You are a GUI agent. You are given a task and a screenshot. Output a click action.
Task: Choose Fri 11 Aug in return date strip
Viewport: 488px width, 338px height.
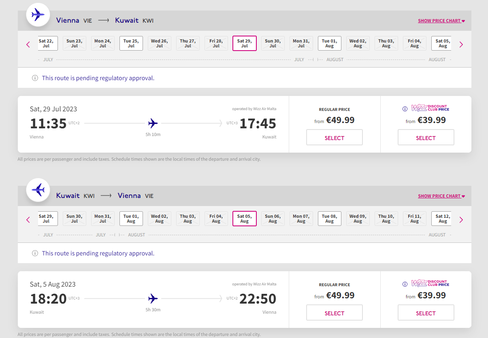(415, 219)
